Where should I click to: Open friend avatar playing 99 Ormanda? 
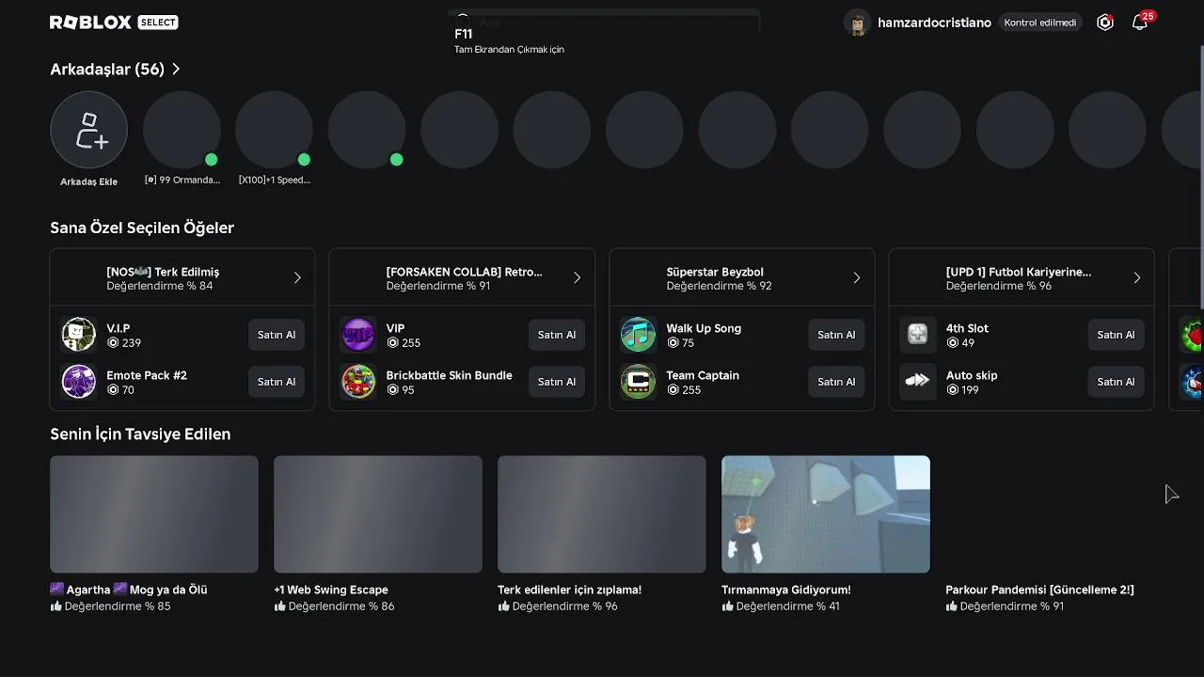(182, 130)
